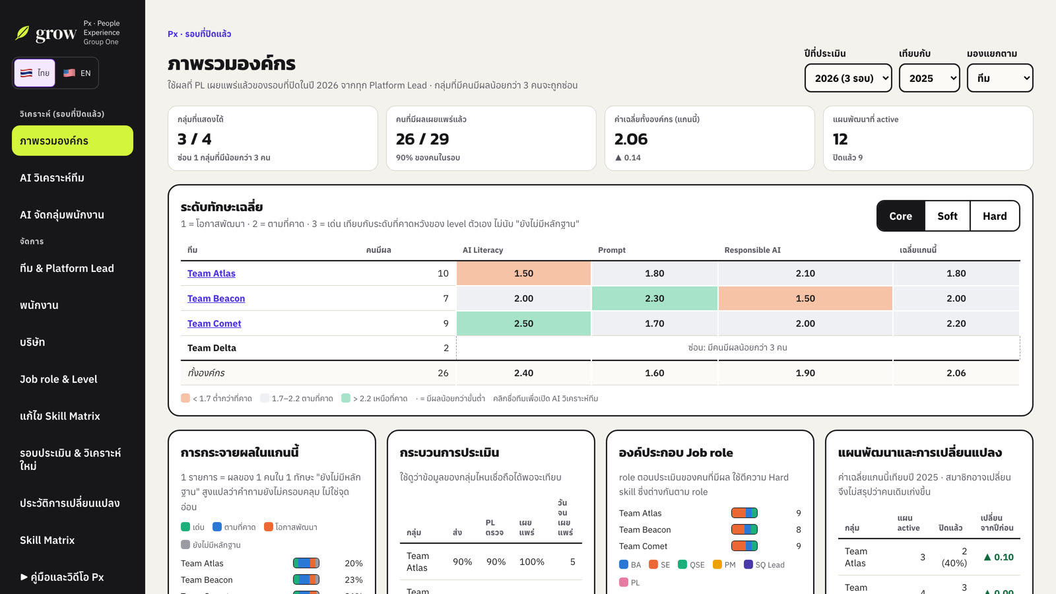Open AI วิเคราะห์ทีม in the sidebar
The height and width of the screenshot is (594, 1056).
(73, 178)
